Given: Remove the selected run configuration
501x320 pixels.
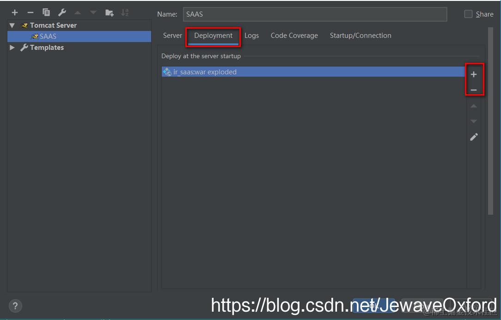Looking at the screenshot, I should pos(31,12).
